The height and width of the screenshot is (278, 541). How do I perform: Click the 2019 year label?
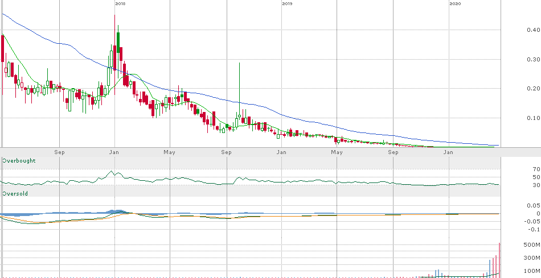tap(287, 3)
